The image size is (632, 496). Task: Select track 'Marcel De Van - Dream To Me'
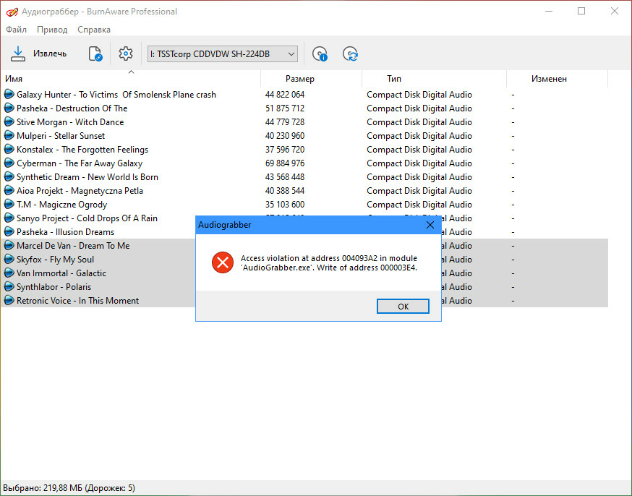(73, 245)
